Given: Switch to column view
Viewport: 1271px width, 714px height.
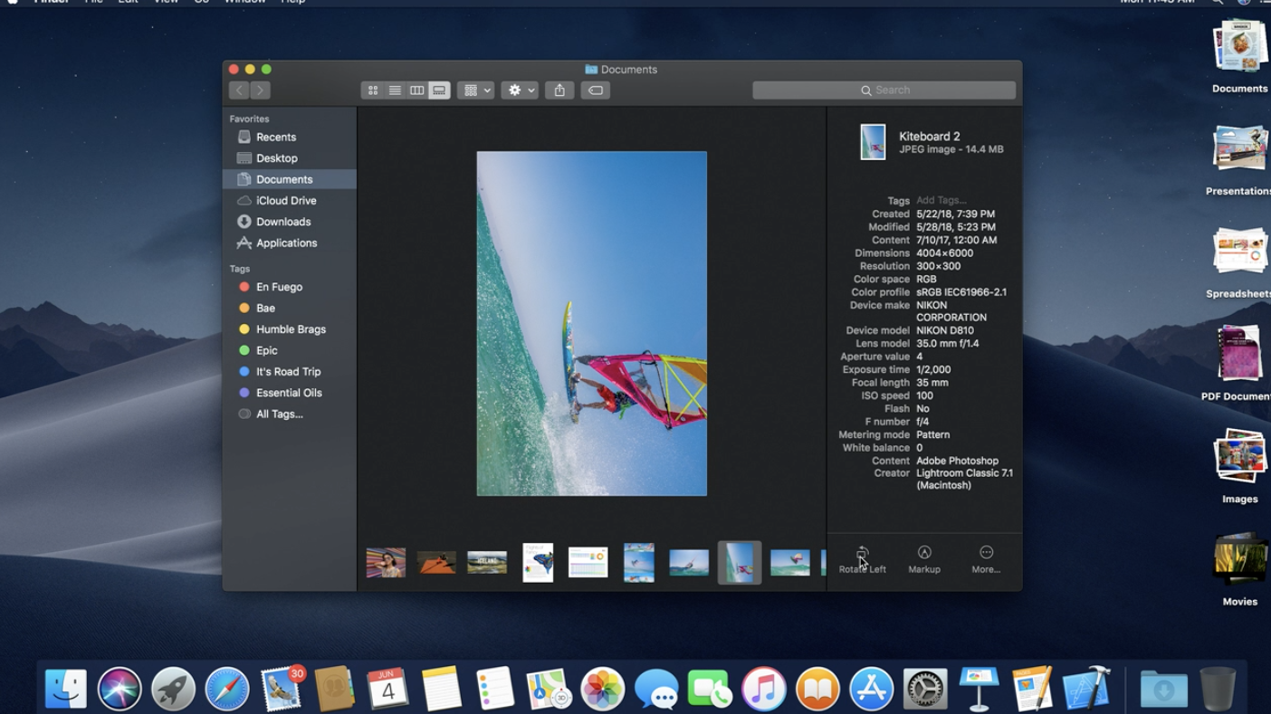Looking at the screenshot, I should [416, 90].
